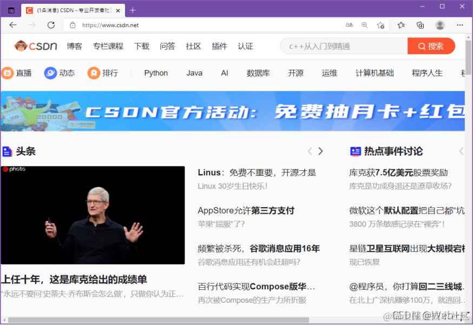Add this page to favorites
473x325 pixels.
(x=380, y=25)
